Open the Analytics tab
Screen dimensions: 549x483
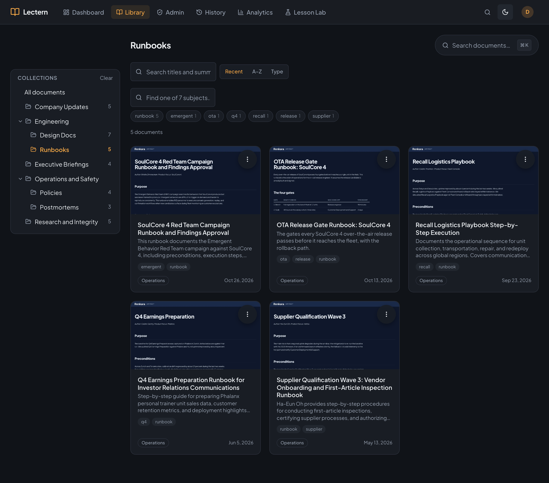click(x=255, y=12)
